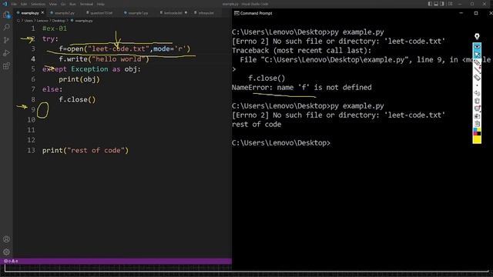Screen dimensions: 493x277
Task: Maximize the Command Prompt window
Action: 476,13
